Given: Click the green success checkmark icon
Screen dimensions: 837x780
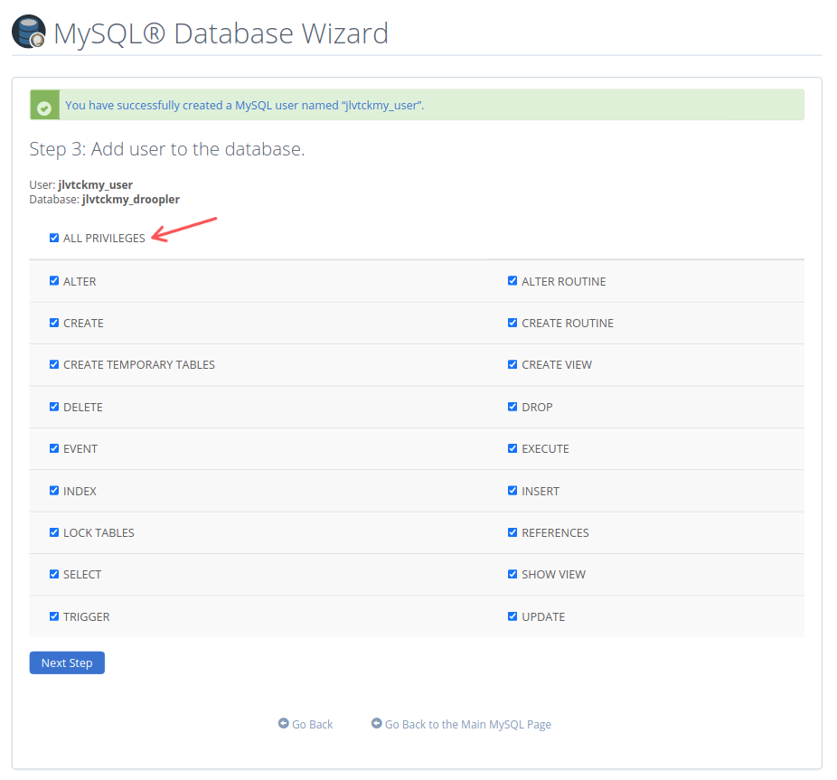Looking at the screenshot, I should click(x=44, y=105).
